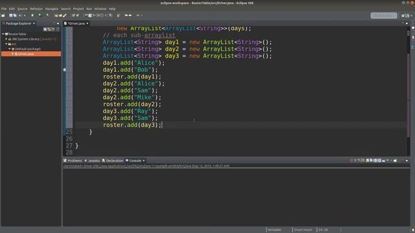This screenshot has width=415, height=233.
Task: Maximize the editor area
Action: pos(407,23)
